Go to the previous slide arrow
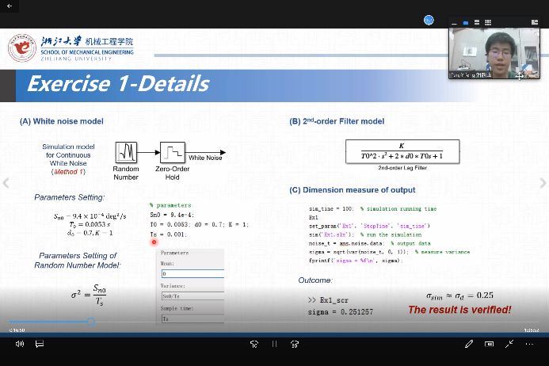549x366 pixels. (x=6, y=183)
